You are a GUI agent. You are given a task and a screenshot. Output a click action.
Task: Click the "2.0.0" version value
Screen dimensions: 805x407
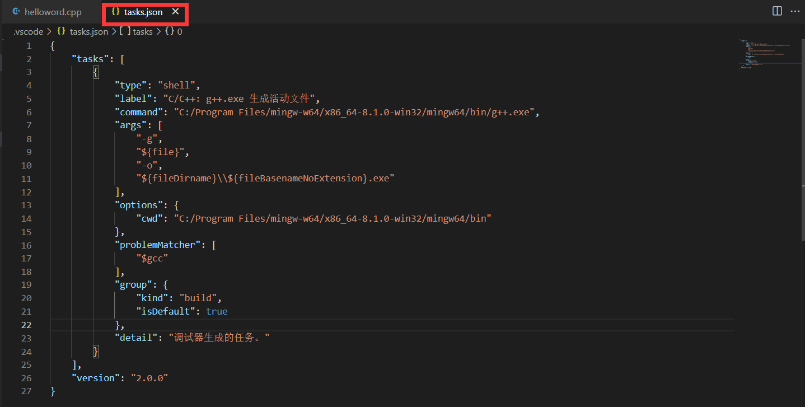point(149,378)
